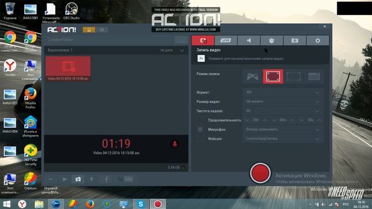Toggle the Микрофон checkbox
Image resolution: width=372 pixels, height=209 pixels.
[200, 129]
